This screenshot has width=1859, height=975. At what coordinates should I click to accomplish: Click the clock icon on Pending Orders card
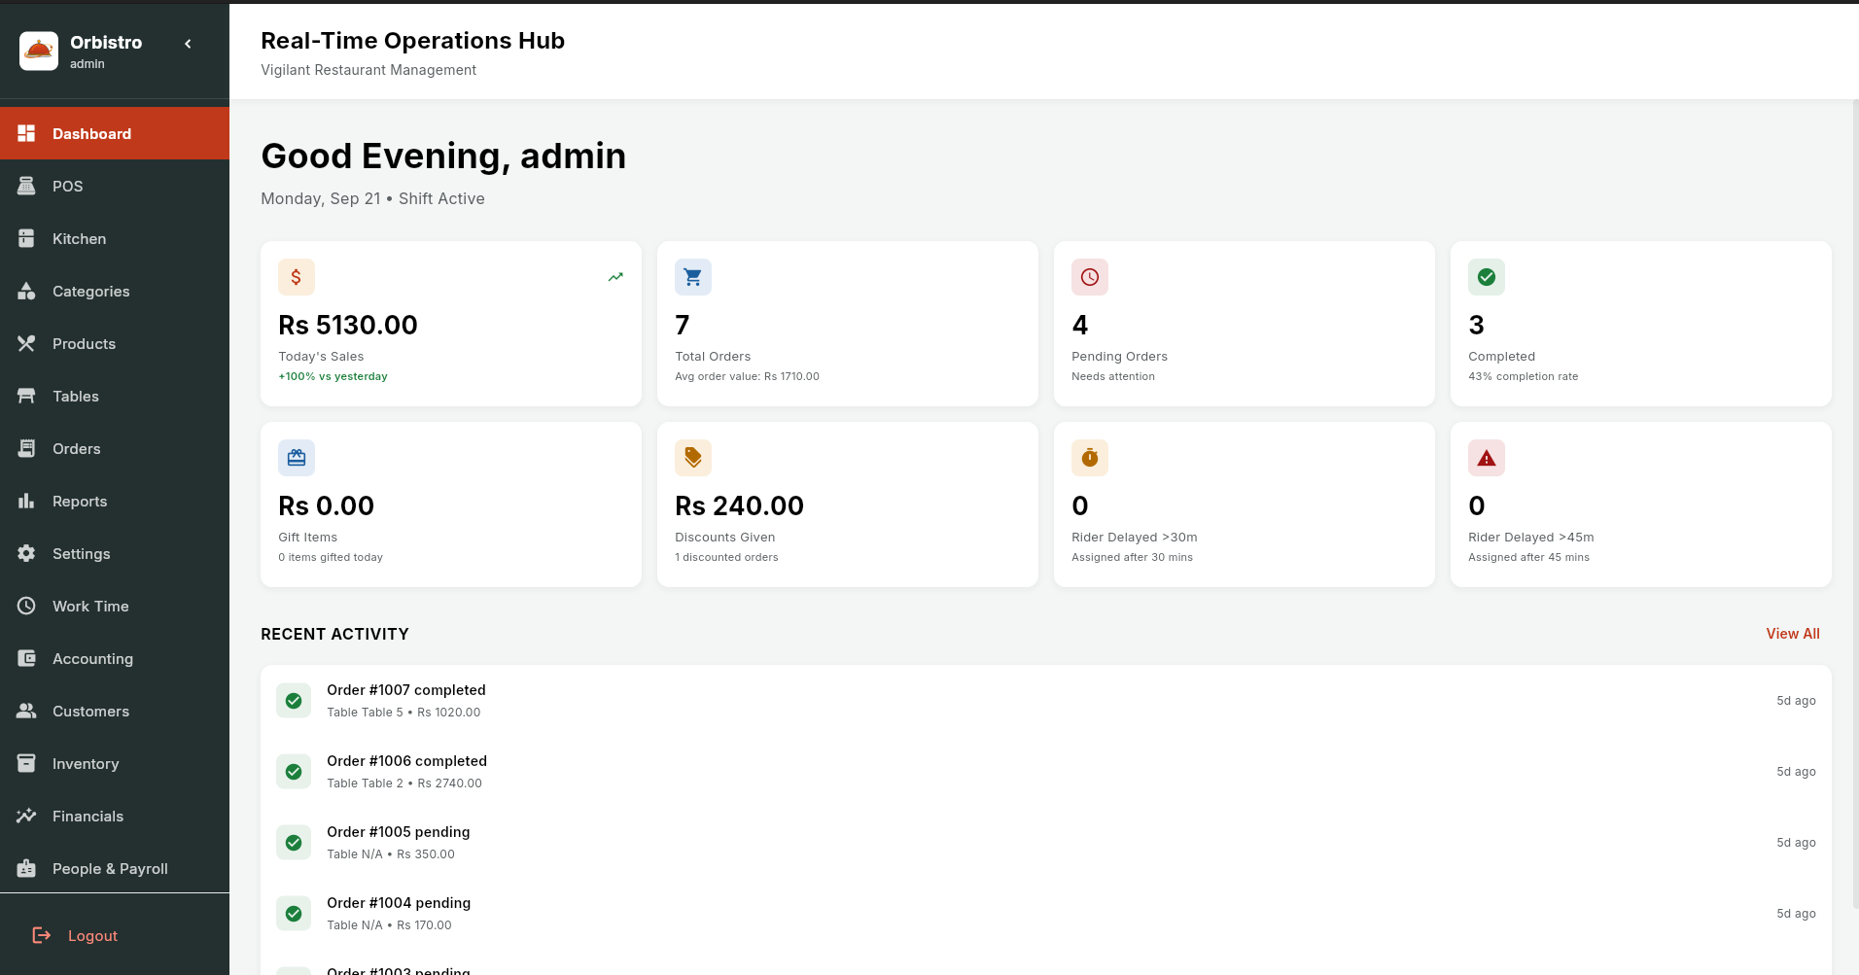1090,277
